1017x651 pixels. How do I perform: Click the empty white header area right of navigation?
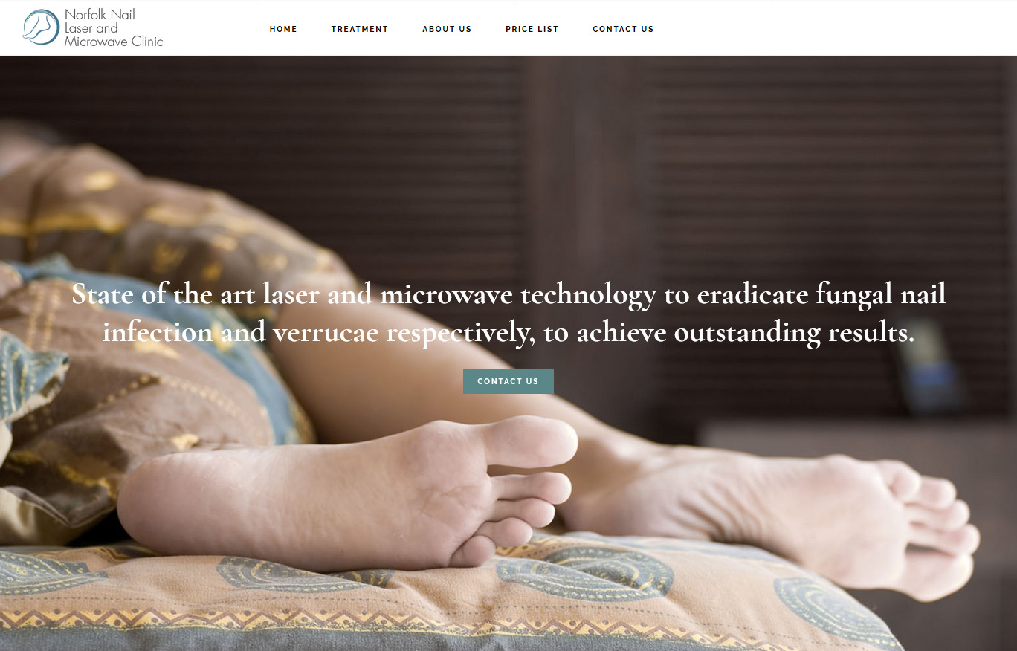coord(833,29)
